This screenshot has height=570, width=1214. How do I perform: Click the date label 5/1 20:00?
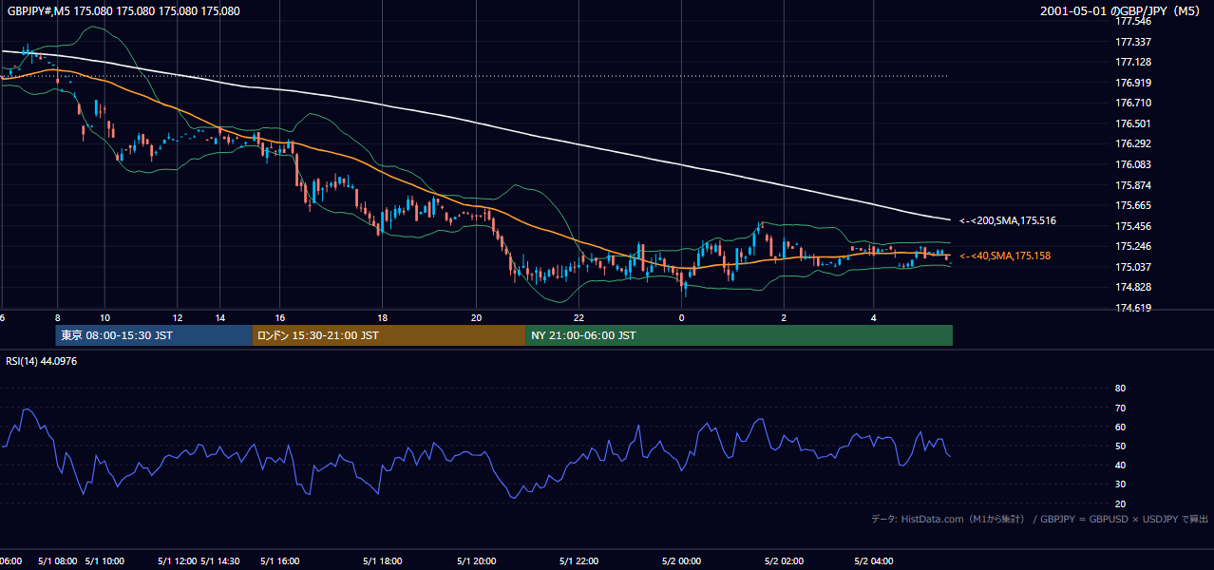[477, 561]
